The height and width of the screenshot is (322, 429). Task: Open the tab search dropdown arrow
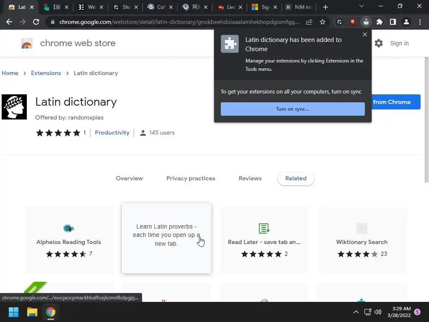[x=362, y=6]
